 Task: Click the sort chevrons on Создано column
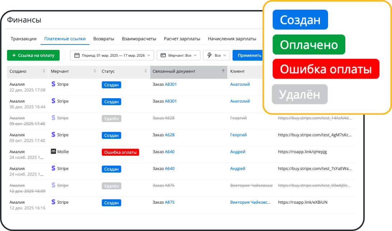click(43, 72)
